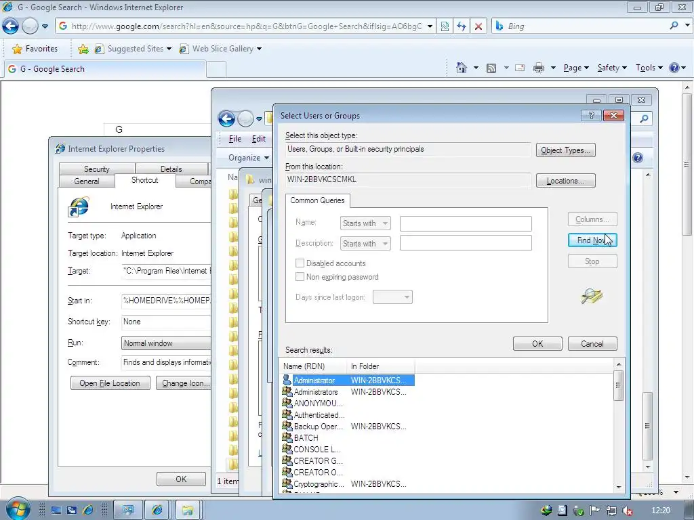
Task: Click the Back arrow in the Explorer window
Action: click(226, 118)
